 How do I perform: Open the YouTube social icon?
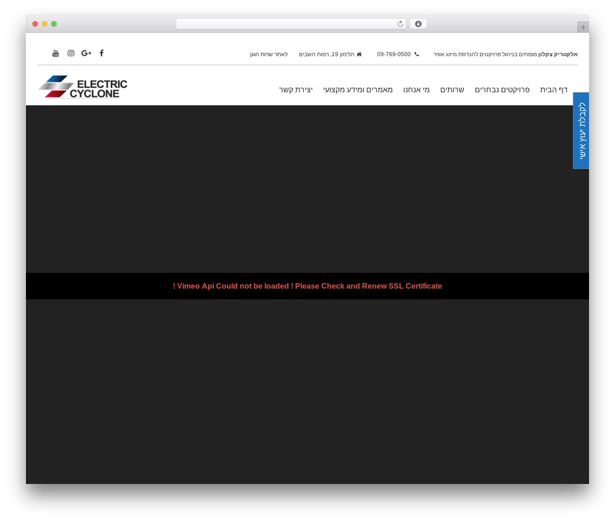click(x=56, y=53)
